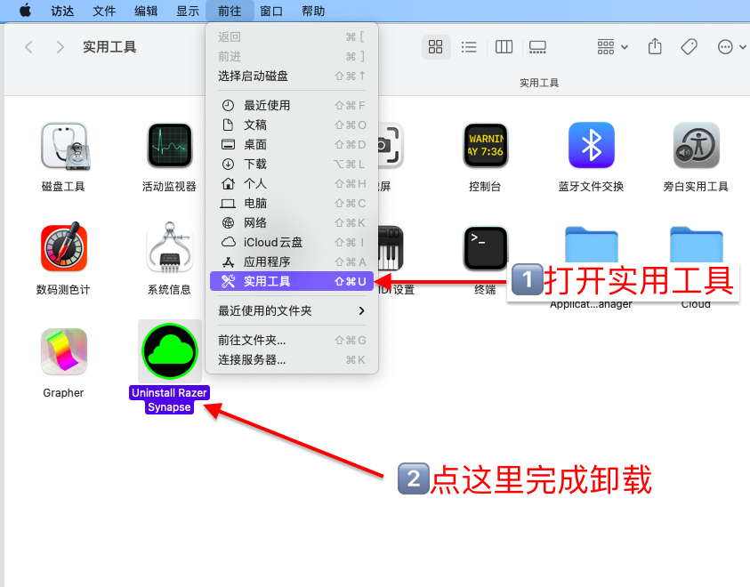This screenshot has height=587, width=750.
Task: Open the Apple menu
Action: (25, 11)
